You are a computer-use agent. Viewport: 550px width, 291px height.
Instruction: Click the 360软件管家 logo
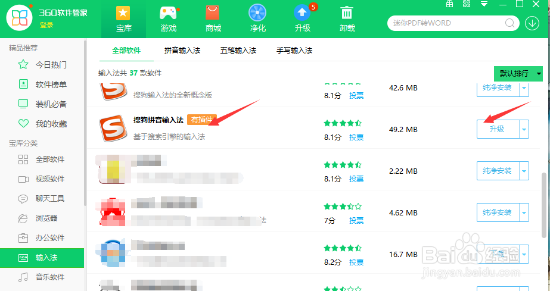point(19,18)
